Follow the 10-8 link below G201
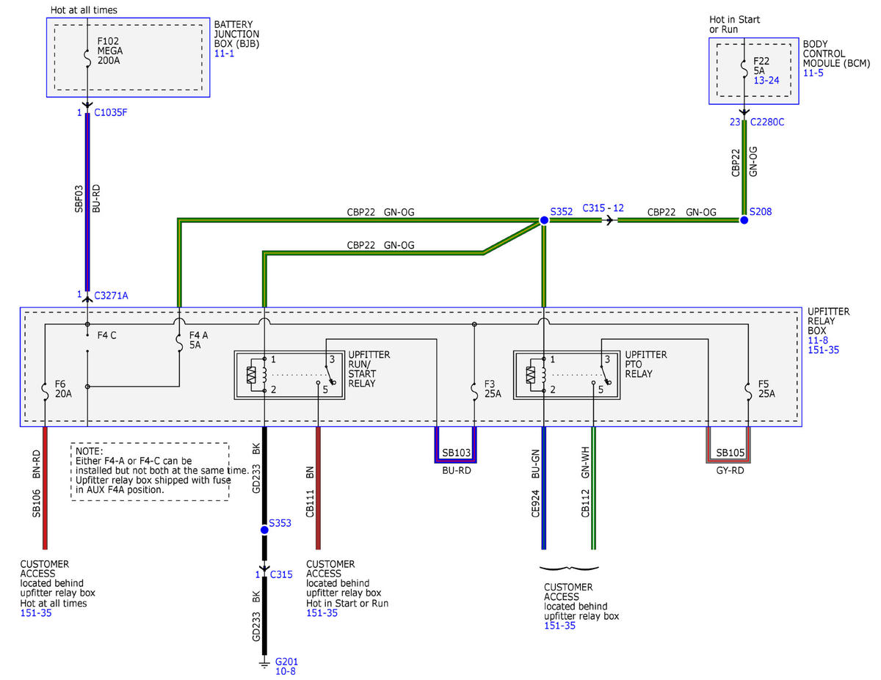This screenshot has width=881, height=680. [285, 671]
